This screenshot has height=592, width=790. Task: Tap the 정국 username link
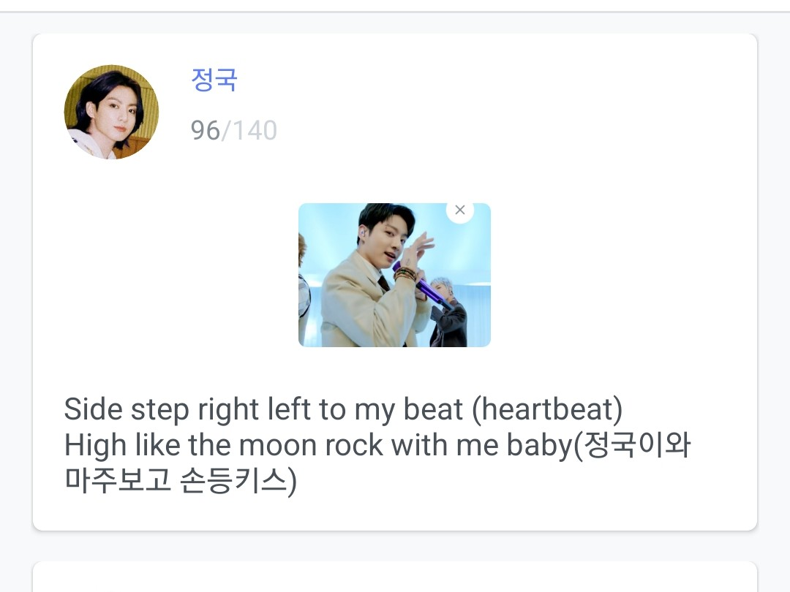[x=214, y=80]
